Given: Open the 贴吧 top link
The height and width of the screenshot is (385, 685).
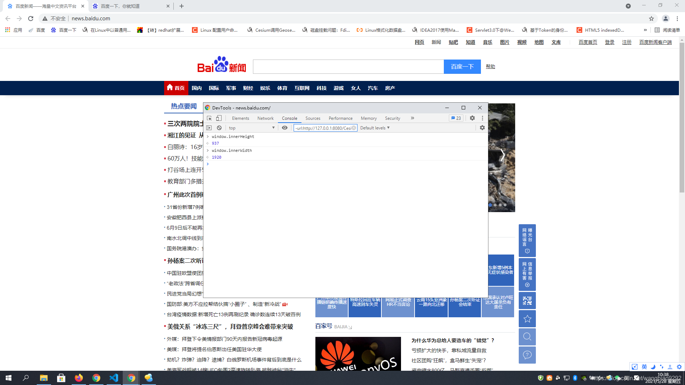Looking at the screenshot, I should pos(453,42).
